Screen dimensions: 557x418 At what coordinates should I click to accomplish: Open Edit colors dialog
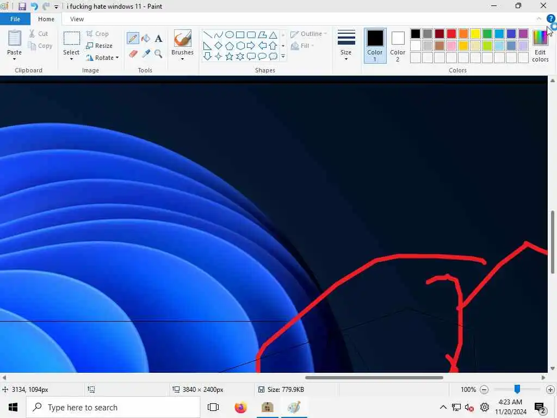(x=540, y=46)
